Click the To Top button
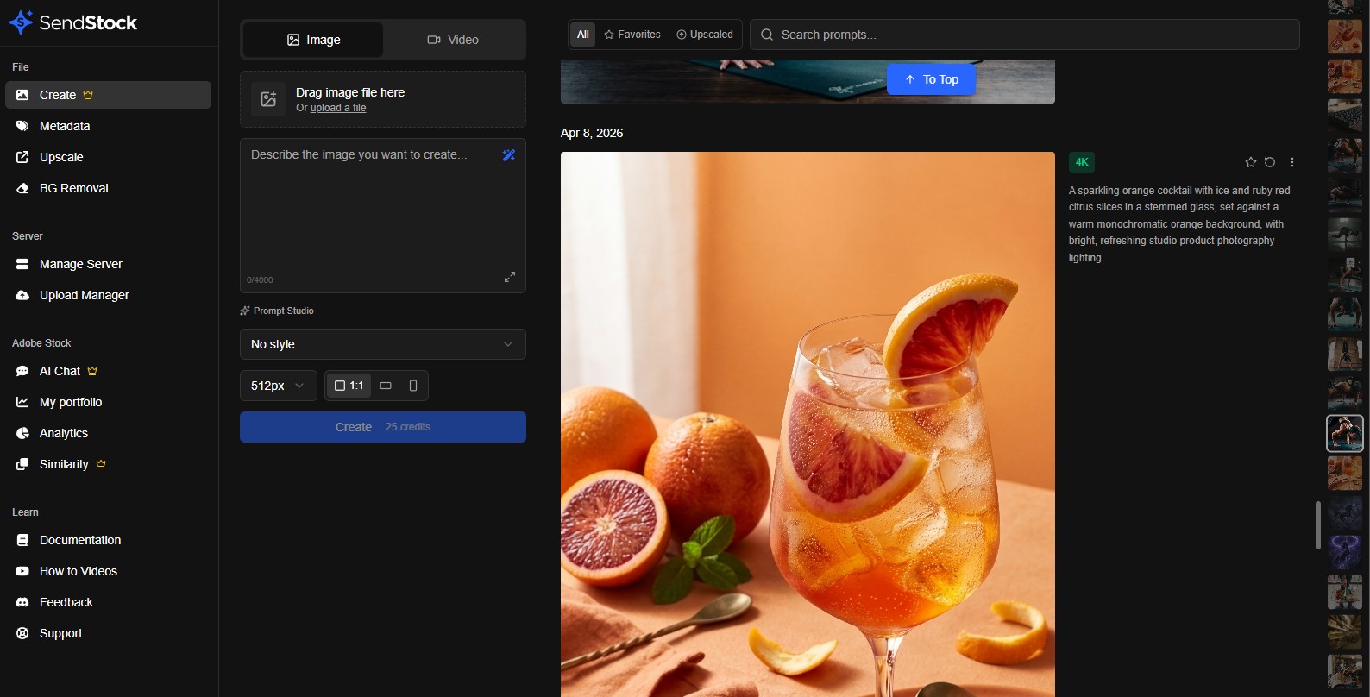The width and height of the screenshot is (1370, 697). coord(932,79)
